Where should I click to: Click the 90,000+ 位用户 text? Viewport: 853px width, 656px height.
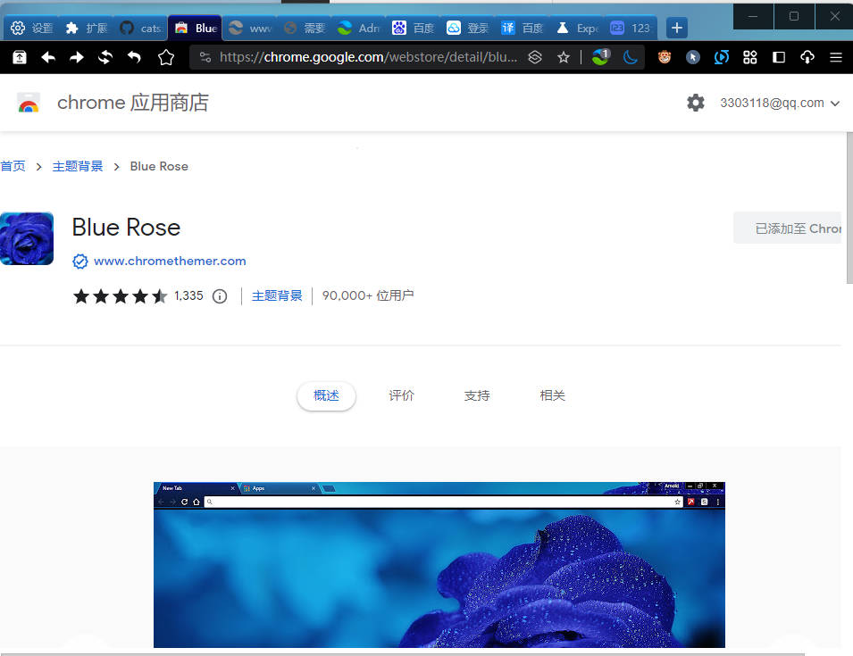(x=368, y=295)
